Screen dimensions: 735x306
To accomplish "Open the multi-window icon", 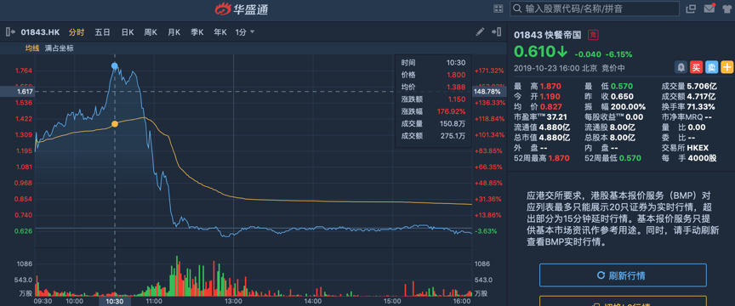I will pyautogui.click(x=691, y=8).
